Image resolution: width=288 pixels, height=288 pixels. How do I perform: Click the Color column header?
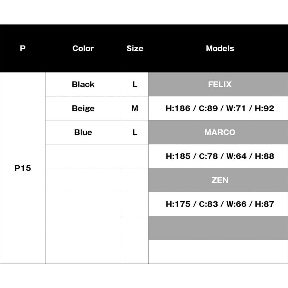(83, 49)
